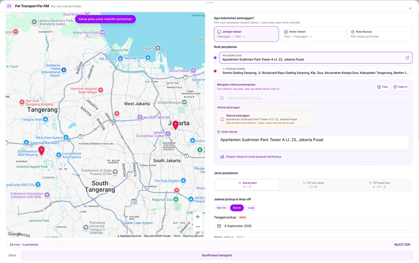Choose Sekali jalan trip type
The height and width of the screenshot is (263, 419).
(x=247, y=185)
